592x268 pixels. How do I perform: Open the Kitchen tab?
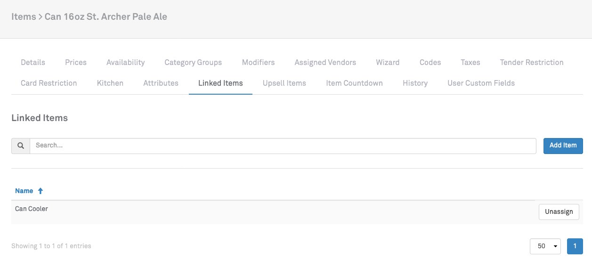[x=110, y=83]
